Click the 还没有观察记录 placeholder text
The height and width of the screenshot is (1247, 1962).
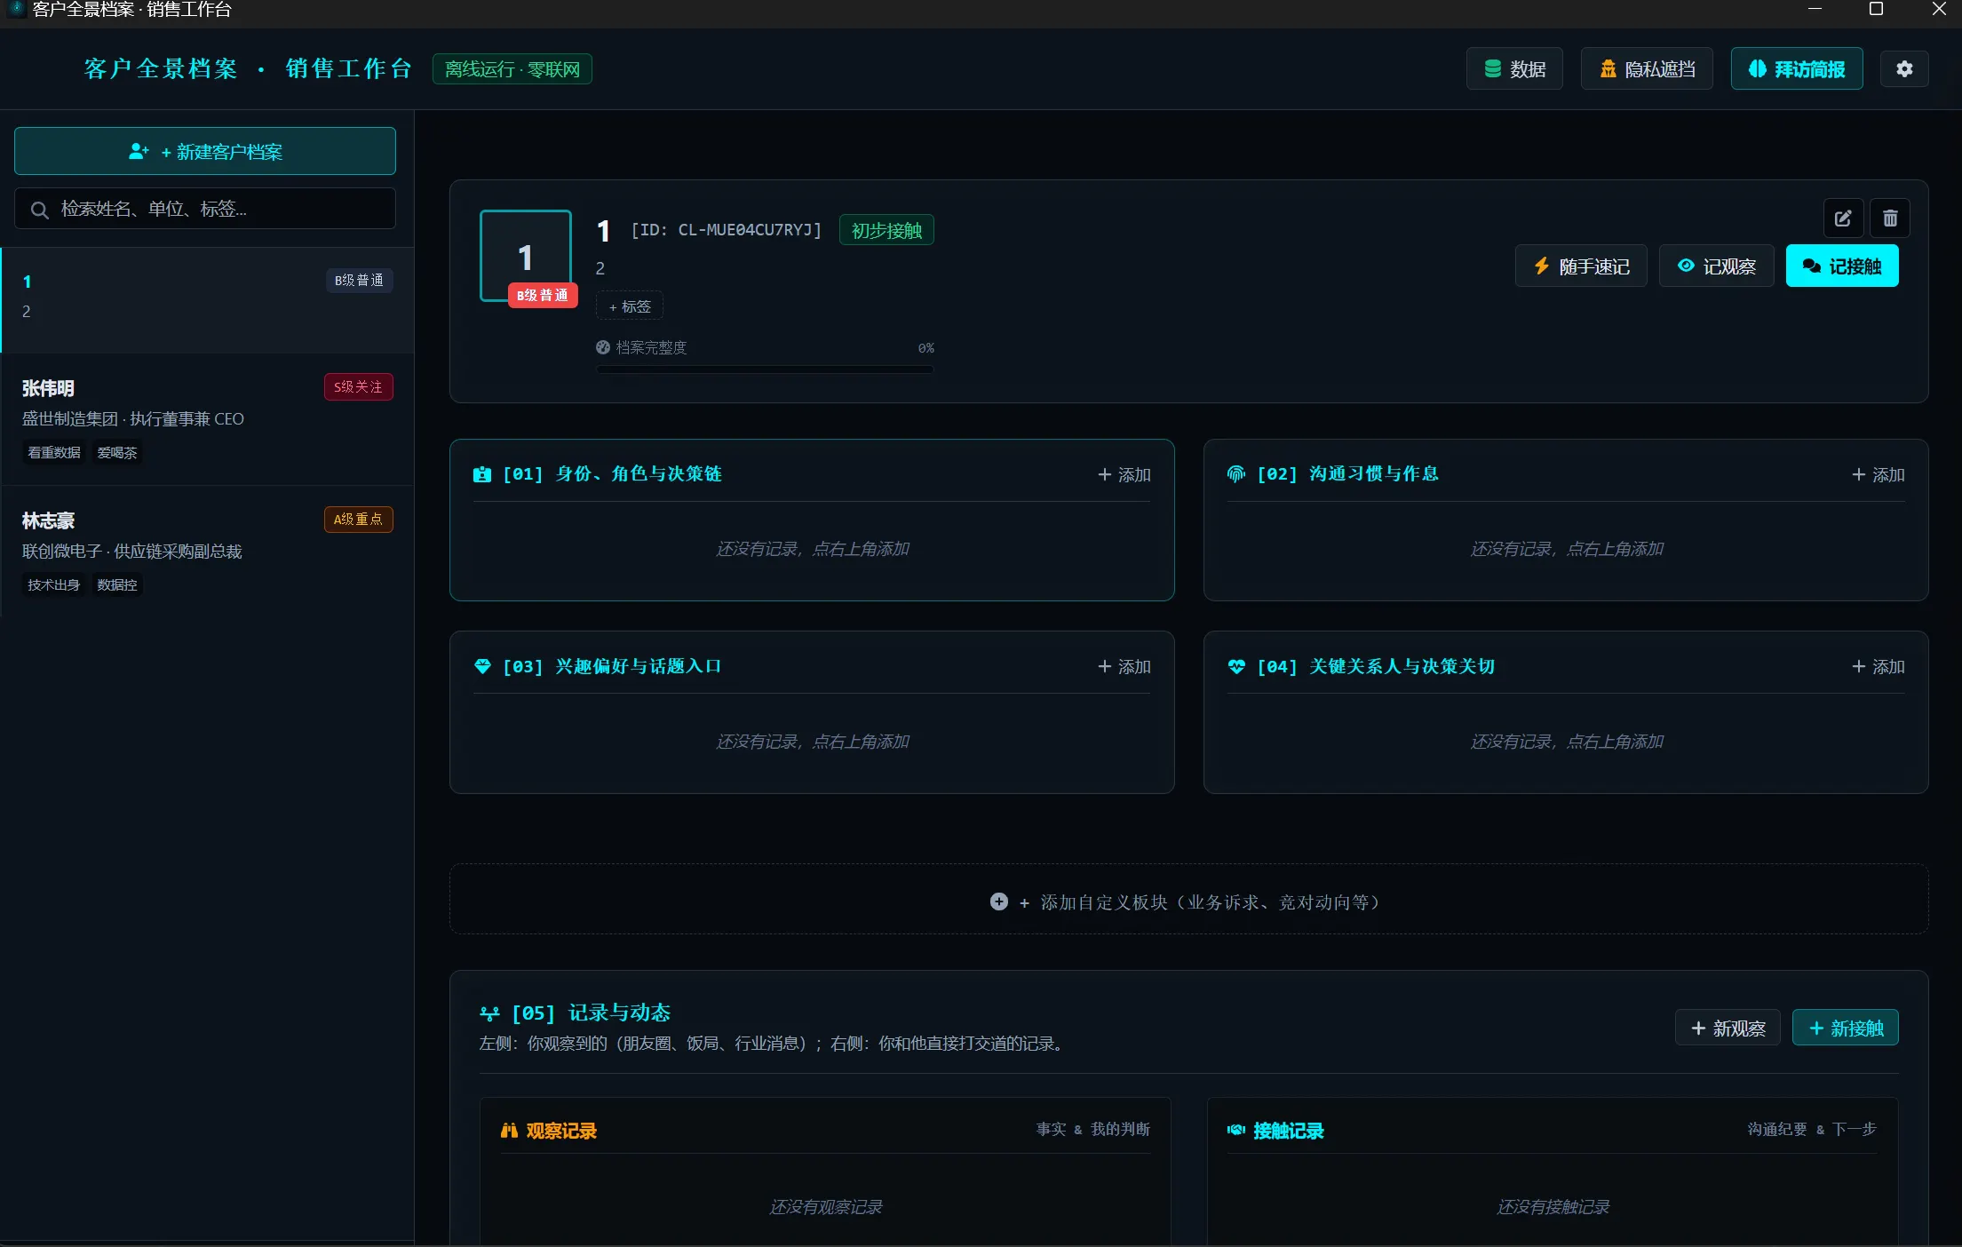point(826,1207)
